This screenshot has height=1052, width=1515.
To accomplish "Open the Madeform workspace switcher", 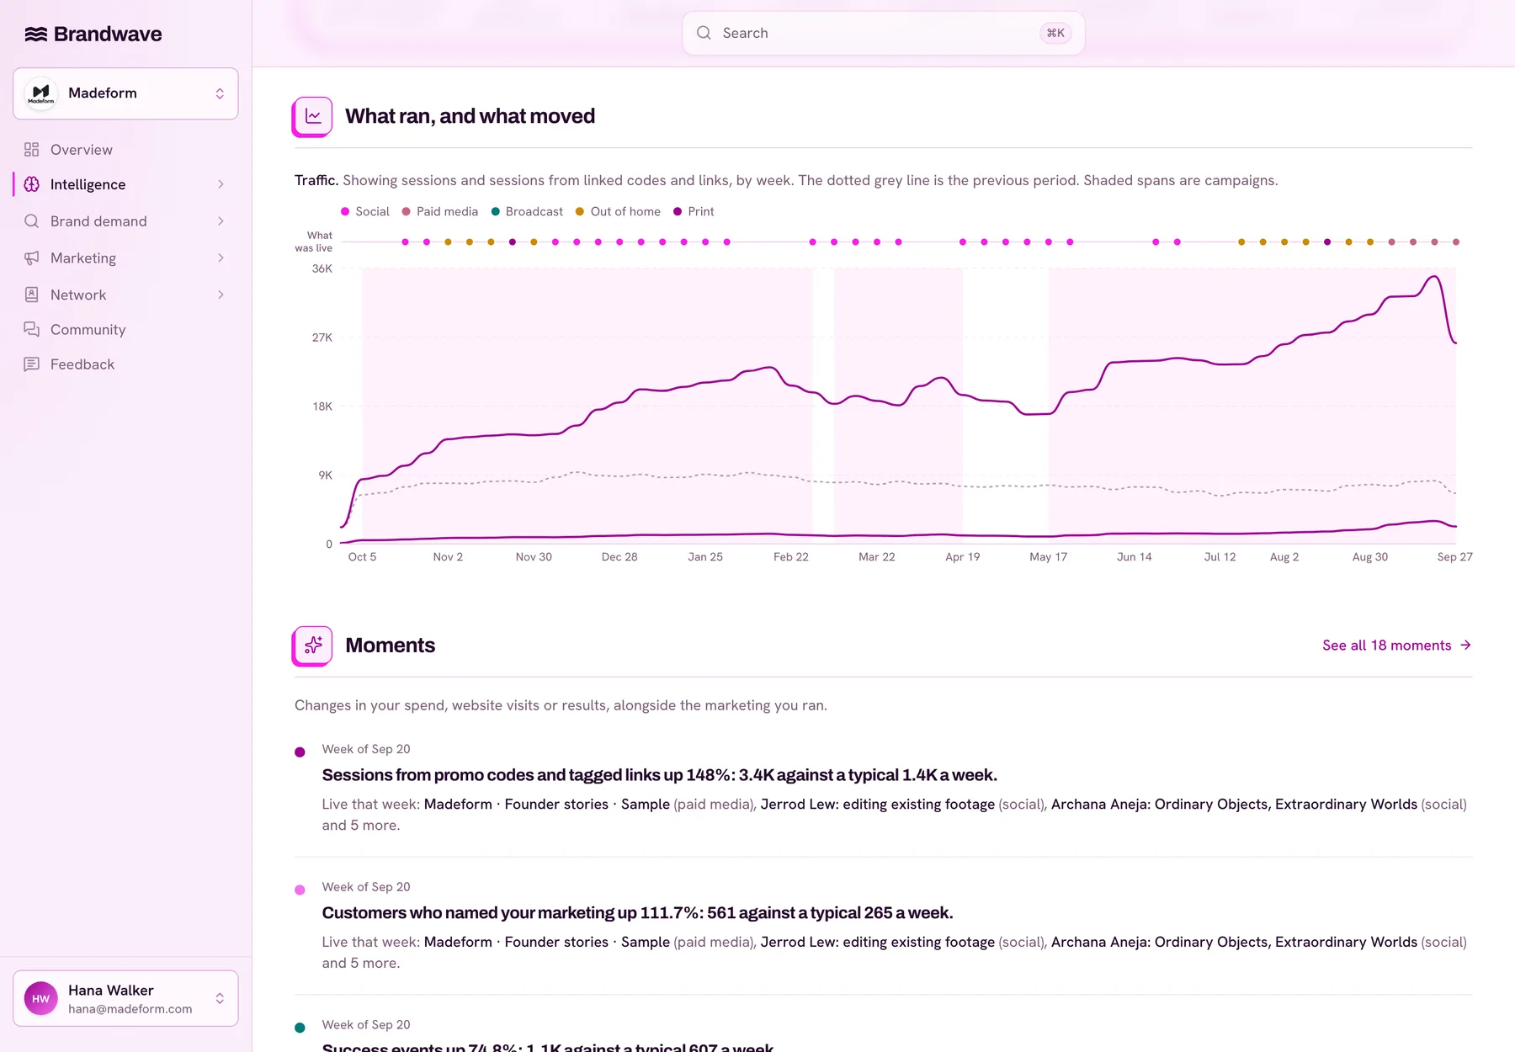I will pyautogui.click(x=125, y=93).
